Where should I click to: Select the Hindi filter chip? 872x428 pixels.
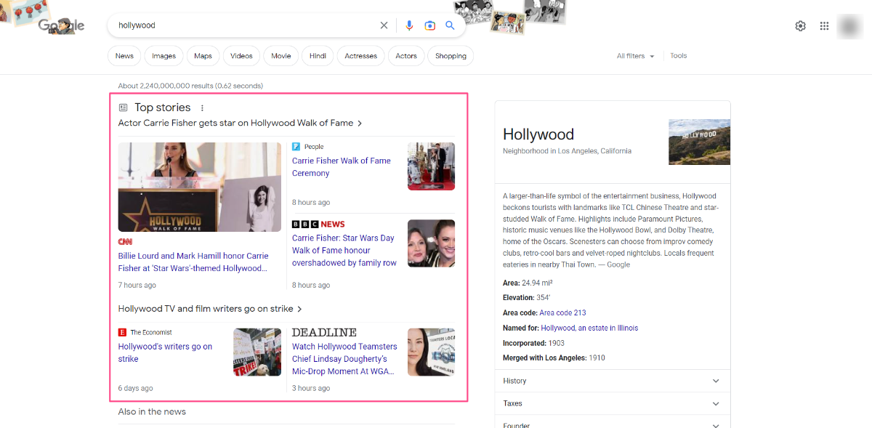[318, 56]
